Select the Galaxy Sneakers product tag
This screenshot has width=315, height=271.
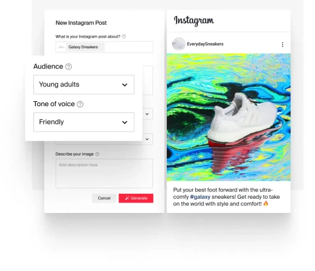(x=83, y=47)
